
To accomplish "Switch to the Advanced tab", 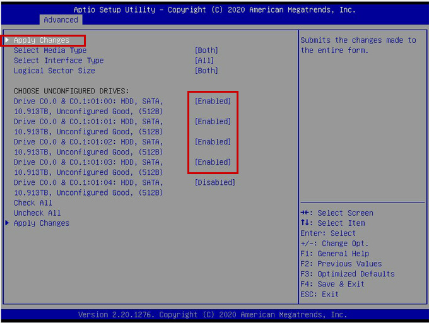I will 61,20.
